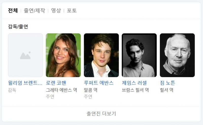Image resolution: width=203 pixels, height=125 pixels.
Task: Click the 루퍼트 에반스 name link
Action: 99,83
